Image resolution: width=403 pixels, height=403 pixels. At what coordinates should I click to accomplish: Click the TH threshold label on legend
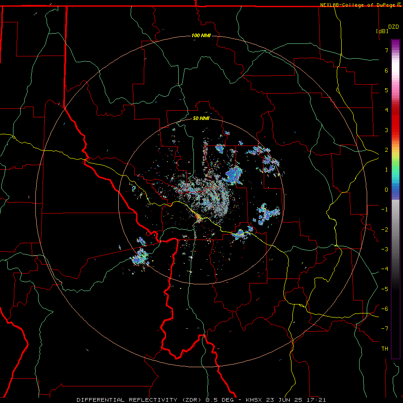point(385,349)
